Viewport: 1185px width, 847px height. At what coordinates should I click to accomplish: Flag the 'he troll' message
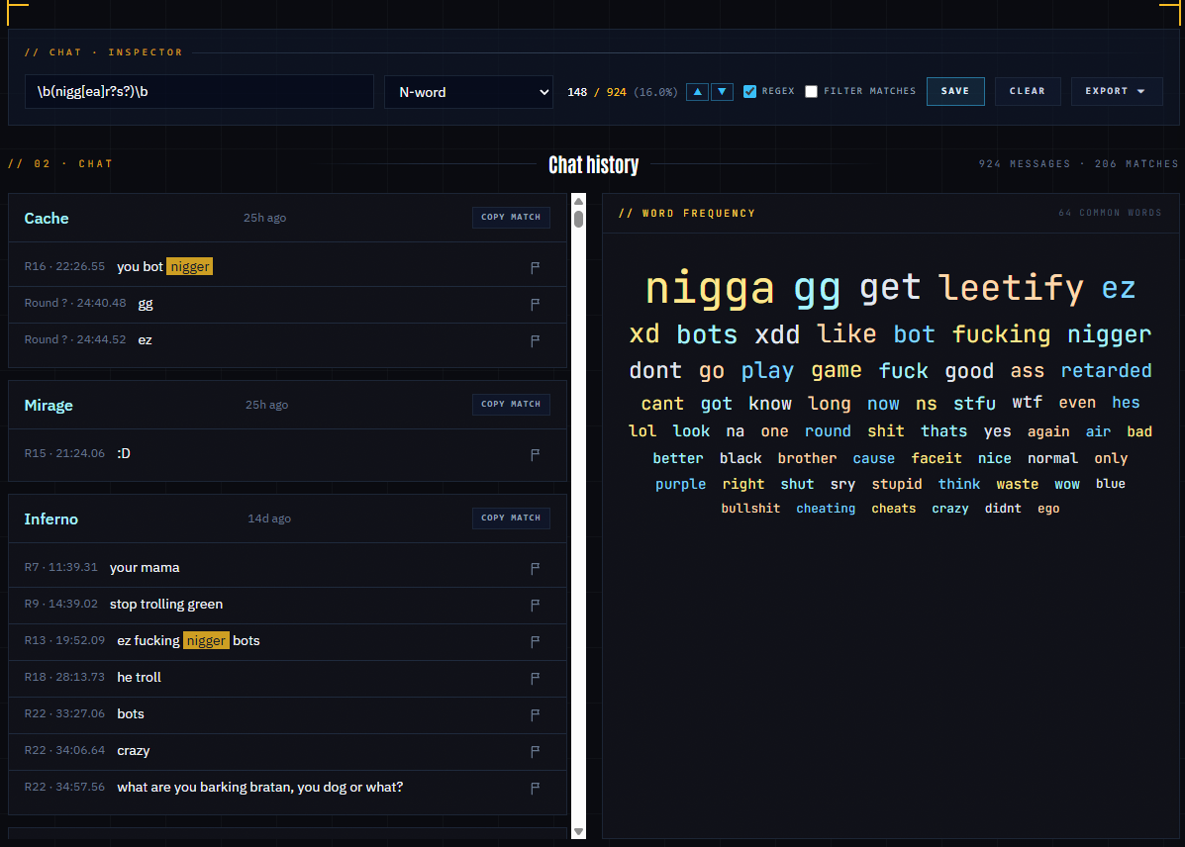coord(535,679)
